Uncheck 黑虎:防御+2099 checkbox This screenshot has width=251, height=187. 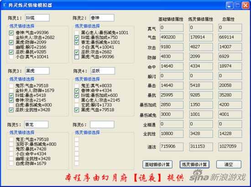click(11, 42)
